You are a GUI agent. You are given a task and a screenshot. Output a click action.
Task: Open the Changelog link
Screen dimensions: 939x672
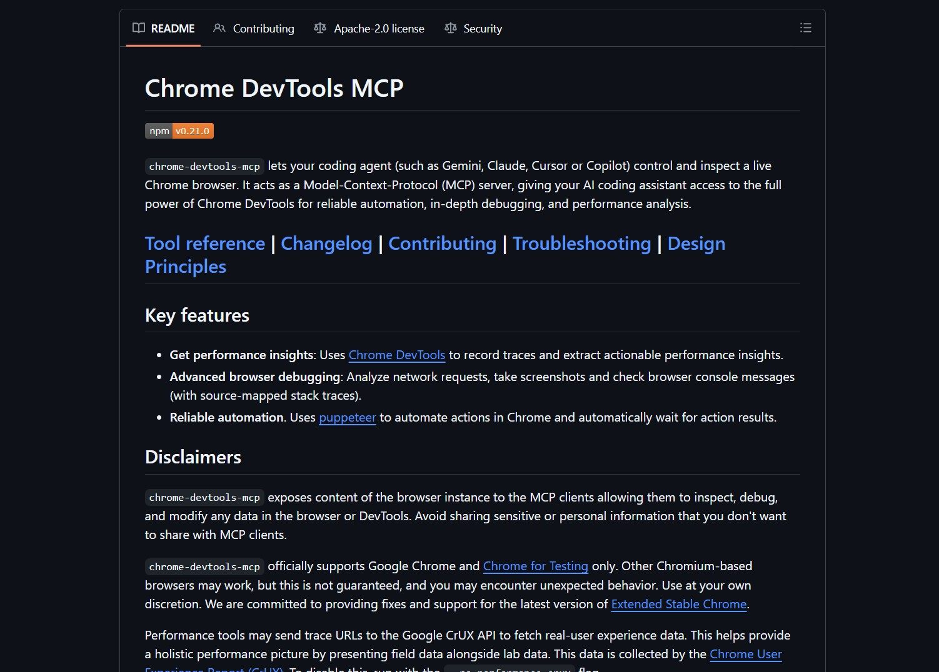(x=326, y=244)
